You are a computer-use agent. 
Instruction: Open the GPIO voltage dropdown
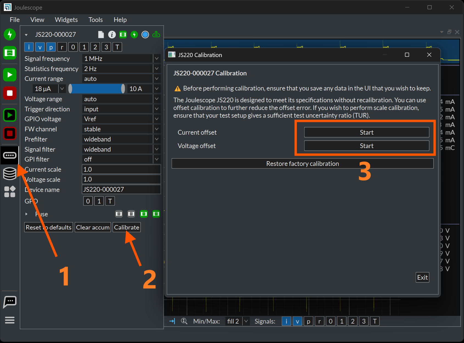click(121, 119)
